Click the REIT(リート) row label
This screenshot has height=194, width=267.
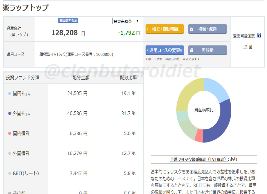(26, 173)
